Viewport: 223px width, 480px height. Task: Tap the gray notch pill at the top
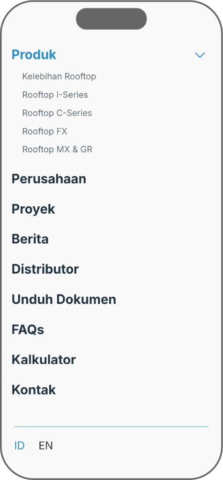pos(111,19)
